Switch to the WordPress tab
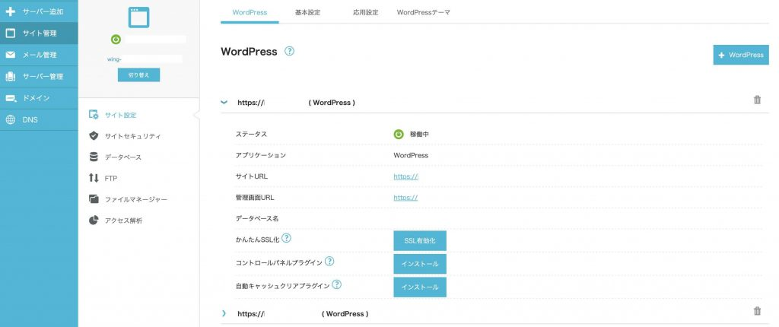Viewport: 779px width, 327px height. [250, 12]
